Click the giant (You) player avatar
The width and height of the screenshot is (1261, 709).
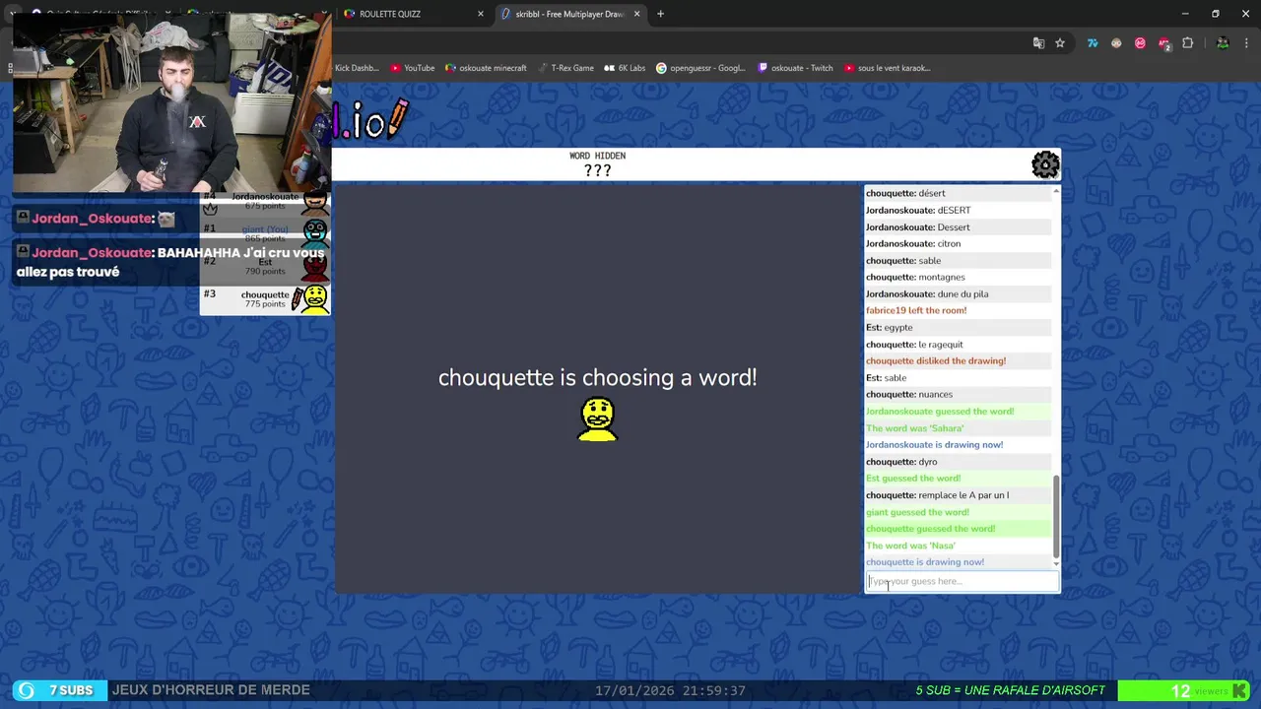[x=315, y=233]
